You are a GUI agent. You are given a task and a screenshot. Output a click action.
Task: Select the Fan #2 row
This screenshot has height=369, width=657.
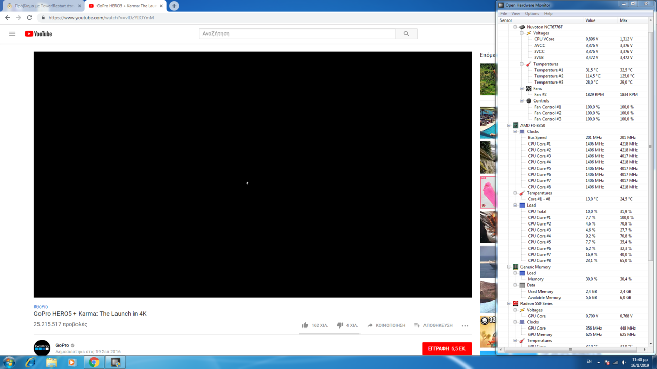tap(574, 94)
